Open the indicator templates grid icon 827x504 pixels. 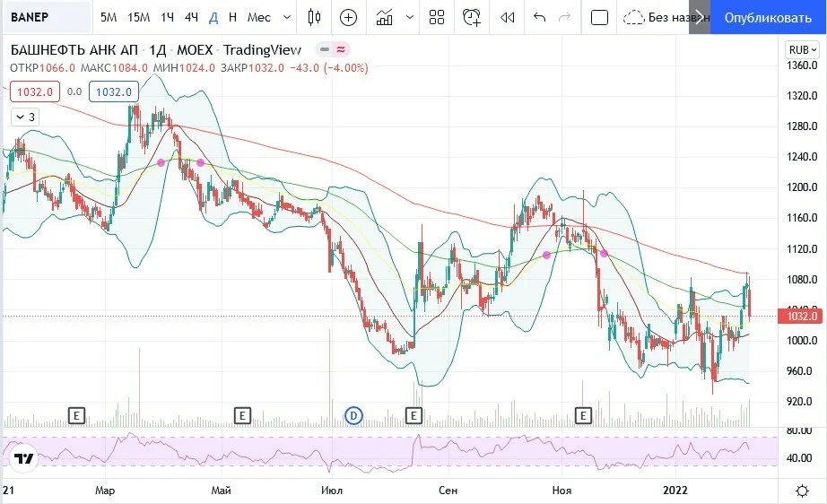click(x=437, y=17)
